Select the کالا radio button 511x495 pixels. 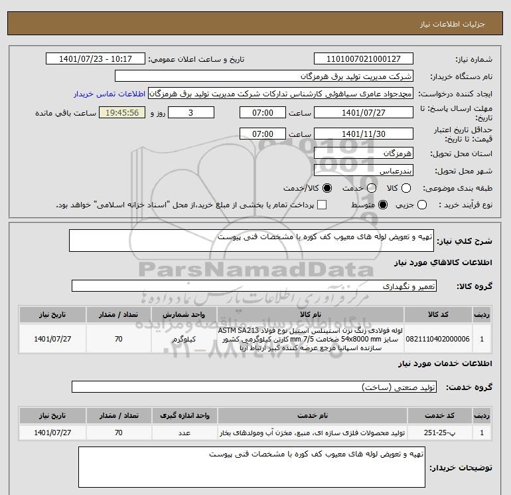(406, 188)
